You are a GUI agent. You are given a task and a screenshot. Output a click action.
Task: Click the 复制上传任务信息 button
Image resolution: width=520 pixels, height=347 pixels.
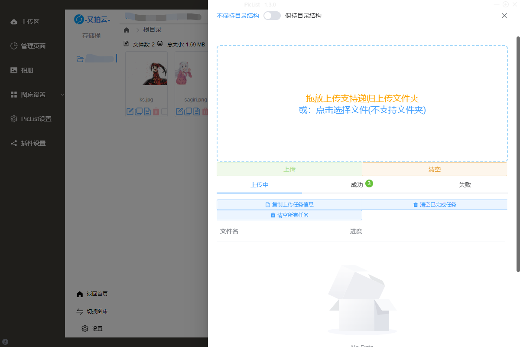tap(289, 205)
